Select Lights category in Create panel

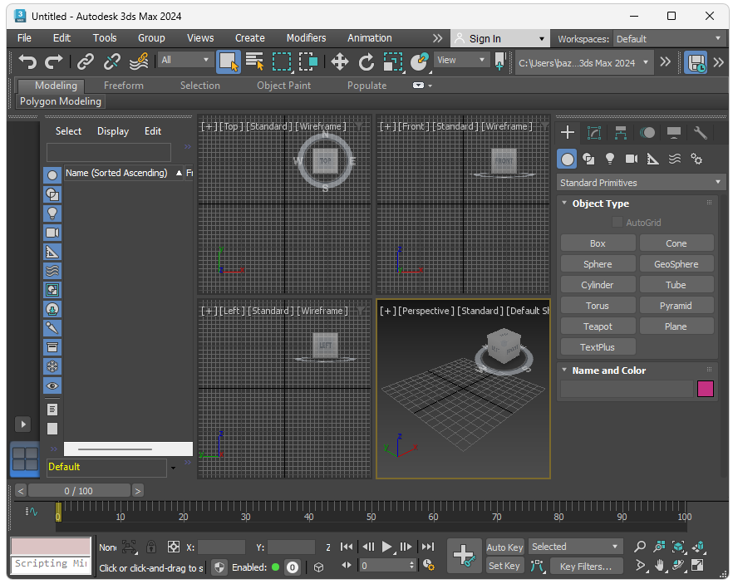coord(610,159)
